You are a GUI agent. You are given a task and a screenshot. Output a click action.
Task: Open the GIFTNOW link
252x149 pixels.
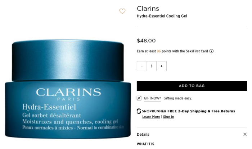(x=152, y=98)
